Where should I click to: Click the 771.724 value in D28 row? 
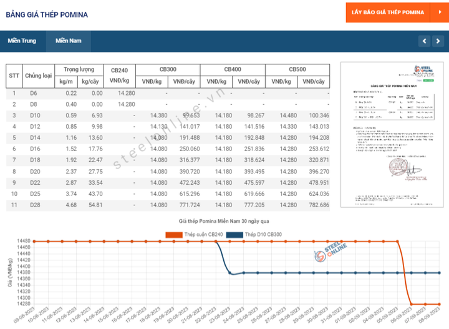tap(190, 205)
